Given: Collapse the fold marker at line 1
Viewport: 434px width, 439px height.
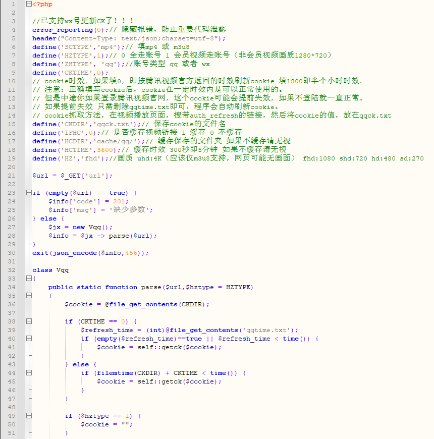Looking at the screenshot, I should [29, 4].
